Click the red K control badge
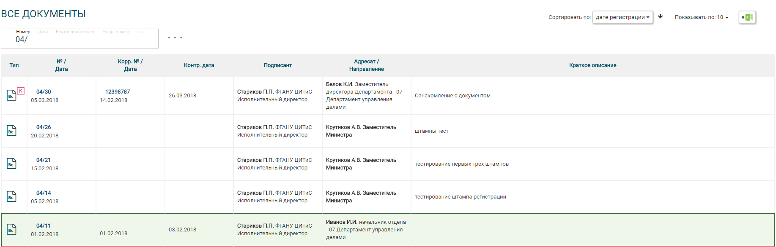 pyautogui.click(x=21, y=91)
